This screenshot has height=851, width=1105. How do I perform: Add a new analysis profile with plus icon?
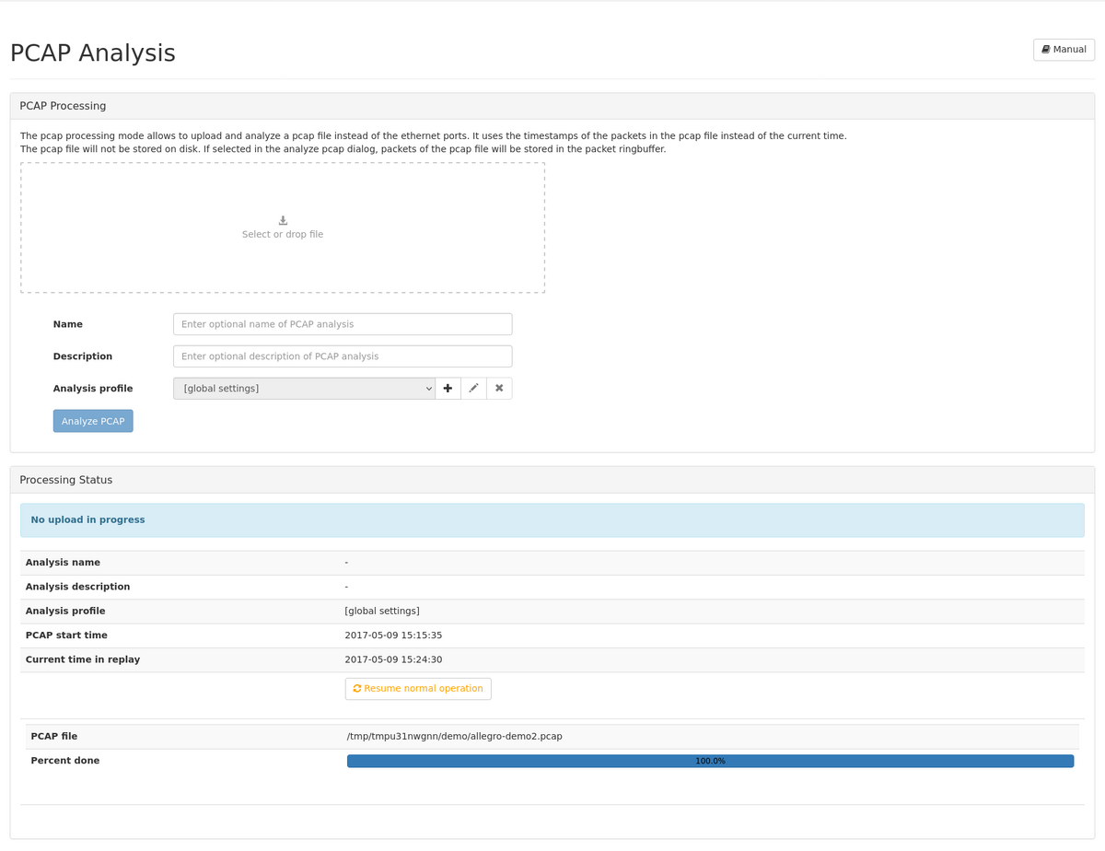point(448,389)
